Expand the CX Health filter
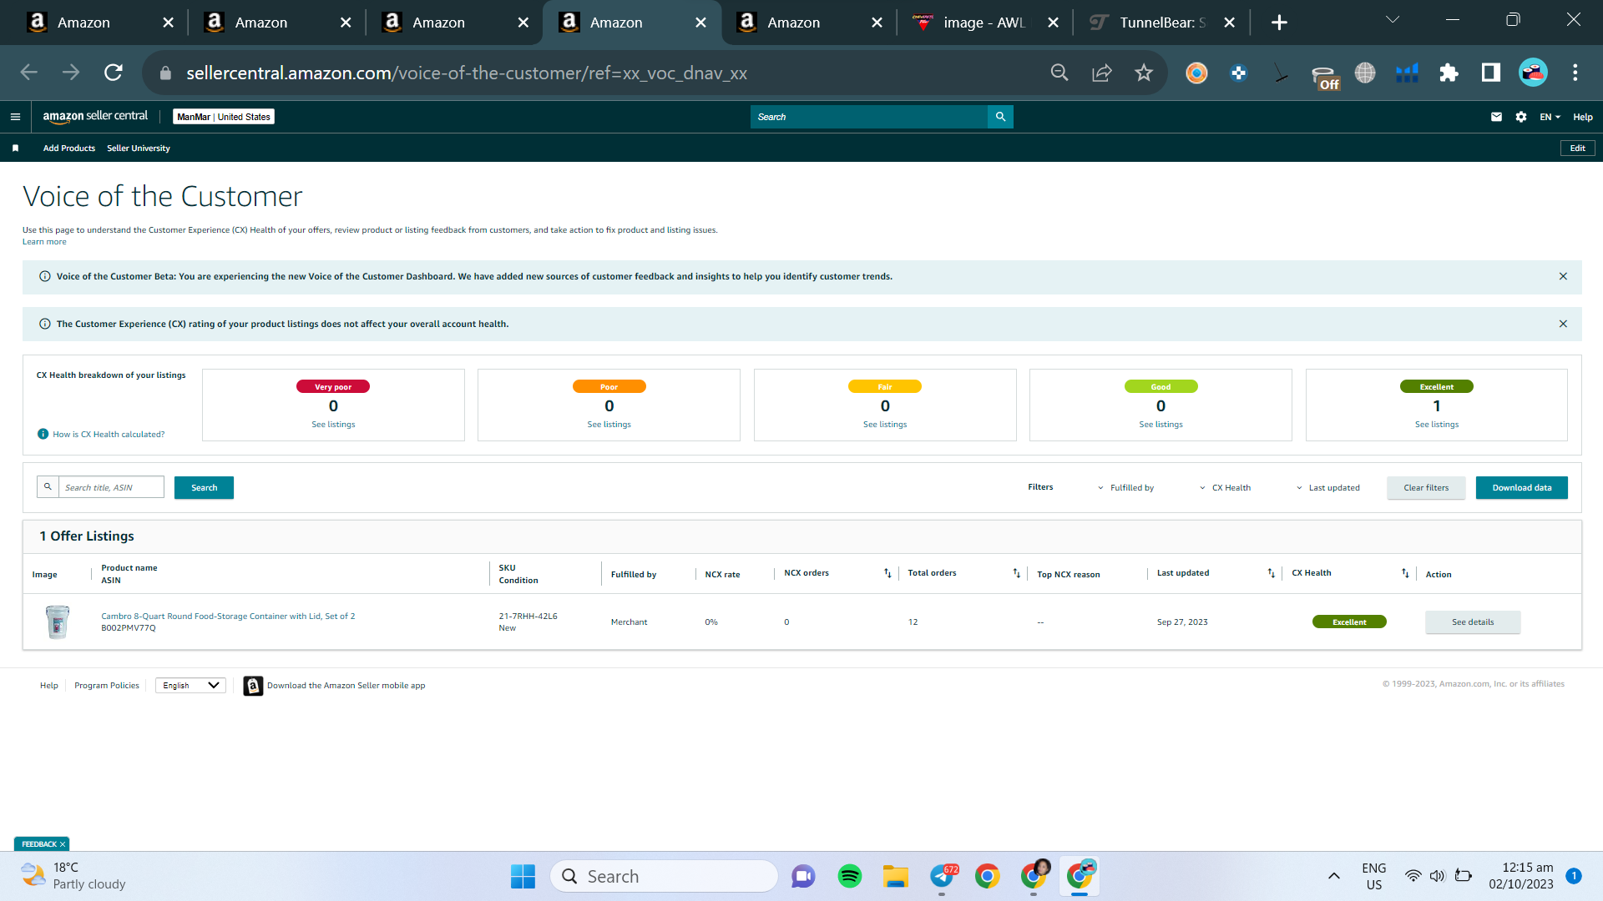Image resolution: width=1603 pixels, height=901 pixels. click(x=1226, y=488)
